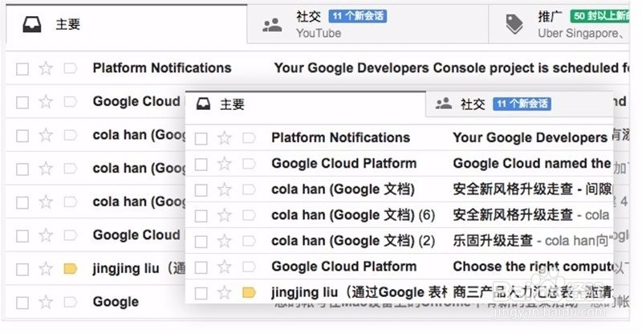Click '11 个新会话' badge in front inbox
Screen dimensions: 642x334
pyautogui.click(x=522, y=104)
